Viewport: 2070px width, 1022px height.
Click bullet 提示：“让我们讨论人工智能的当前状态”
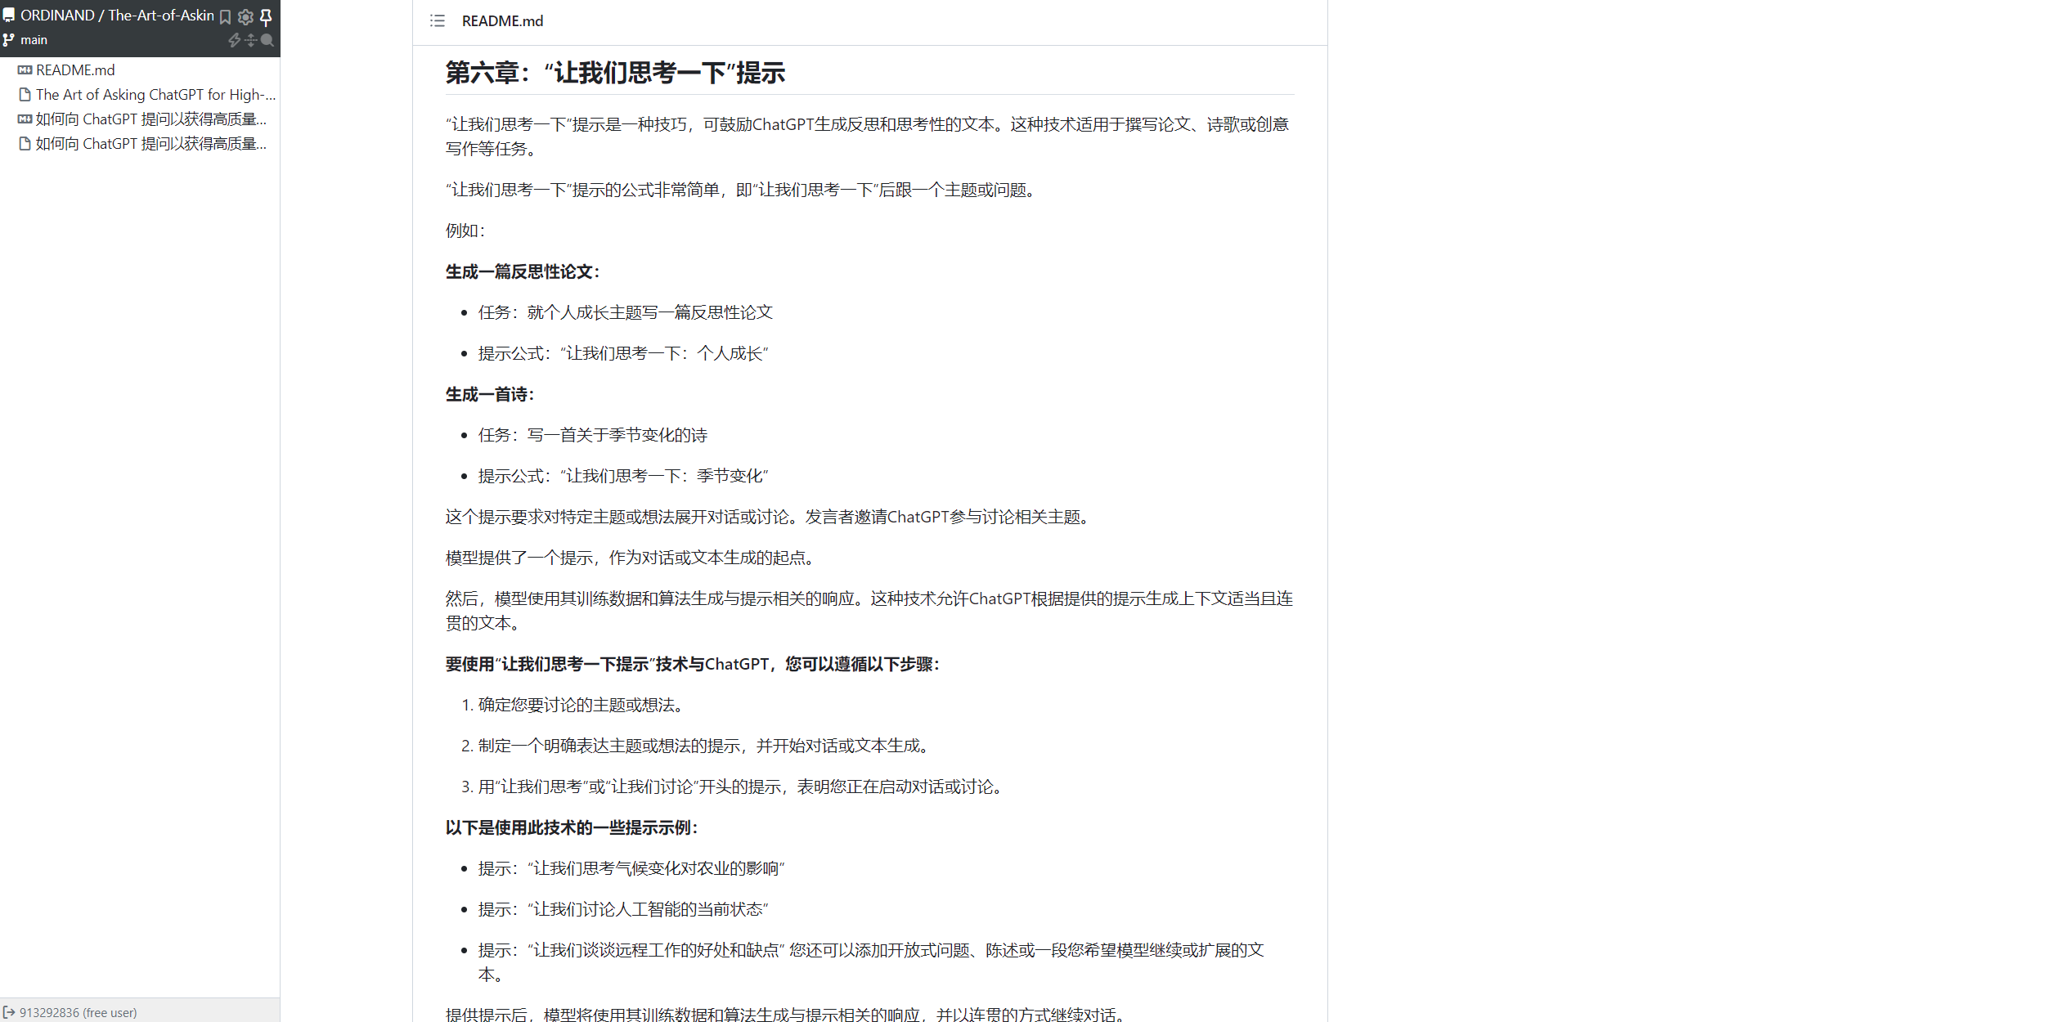tap(623, 909)
